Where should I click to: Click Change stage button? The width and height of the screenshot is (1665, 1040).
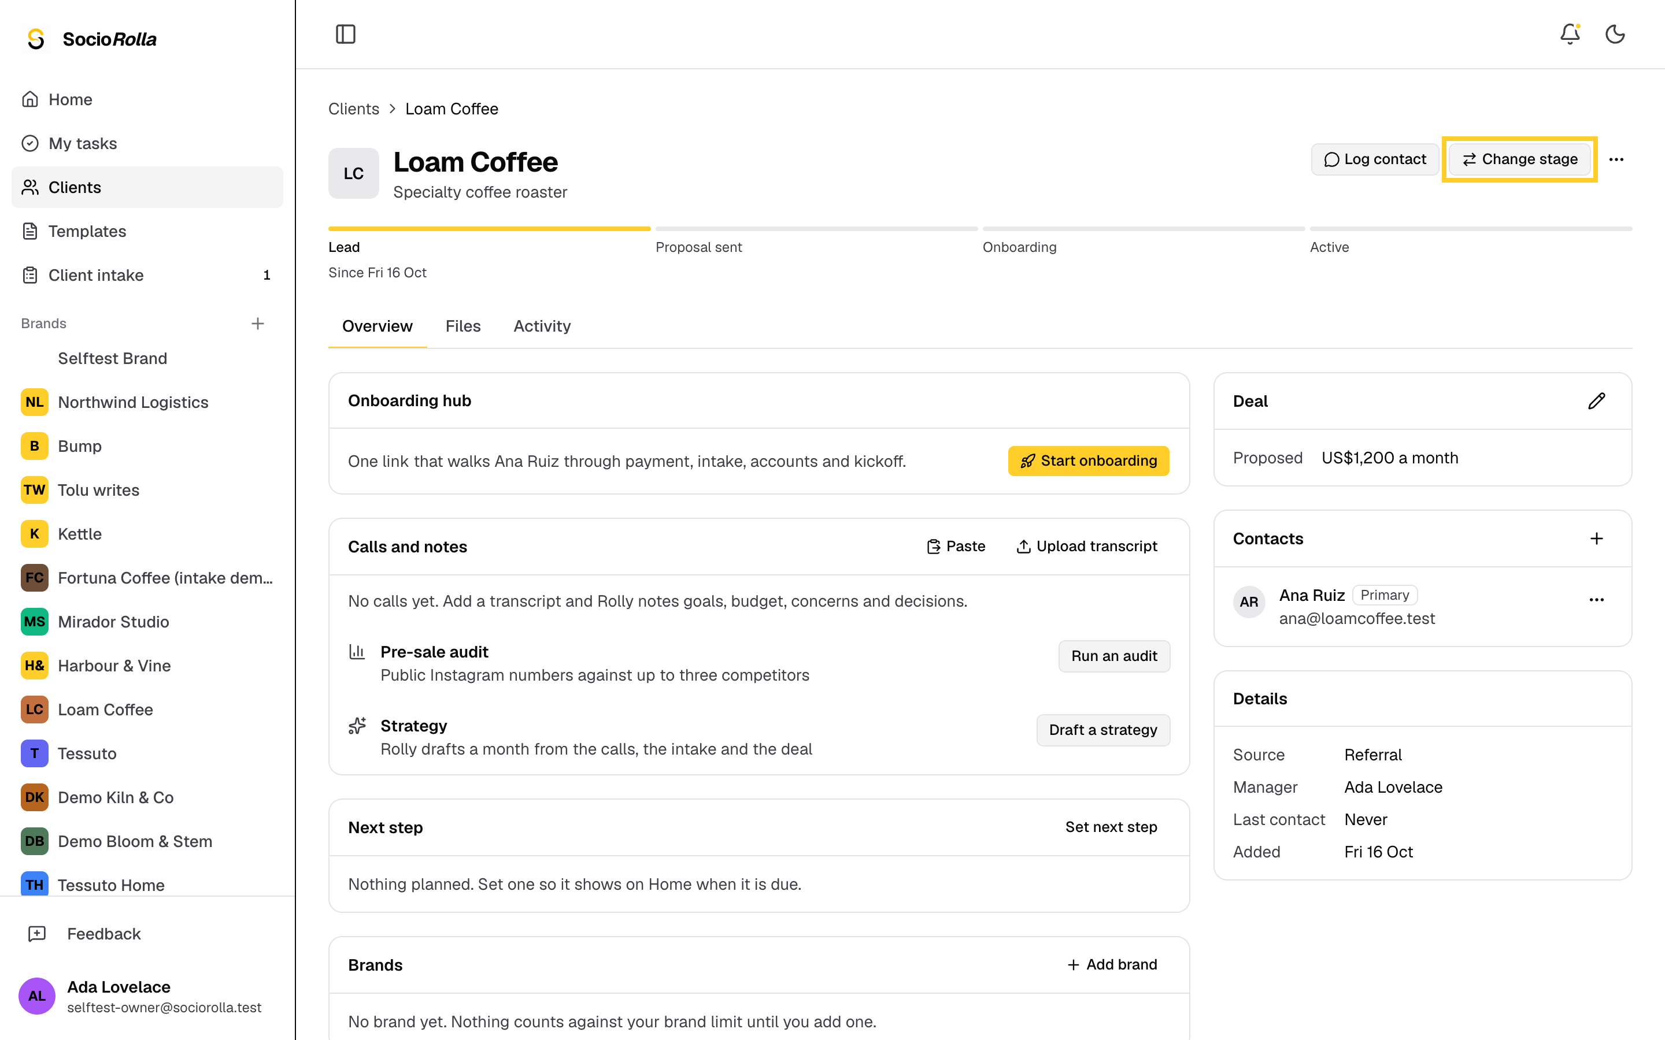tap(1519, 159)
